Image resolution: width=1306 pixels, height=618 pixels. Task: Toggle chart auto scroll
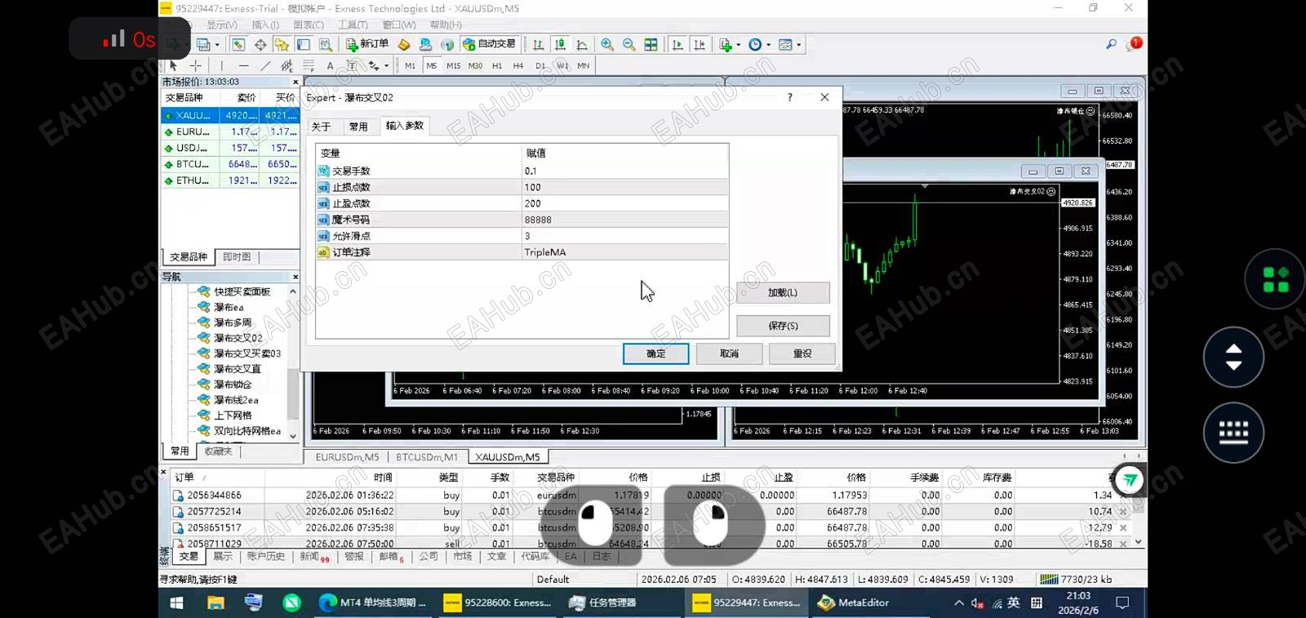(677, 45)
